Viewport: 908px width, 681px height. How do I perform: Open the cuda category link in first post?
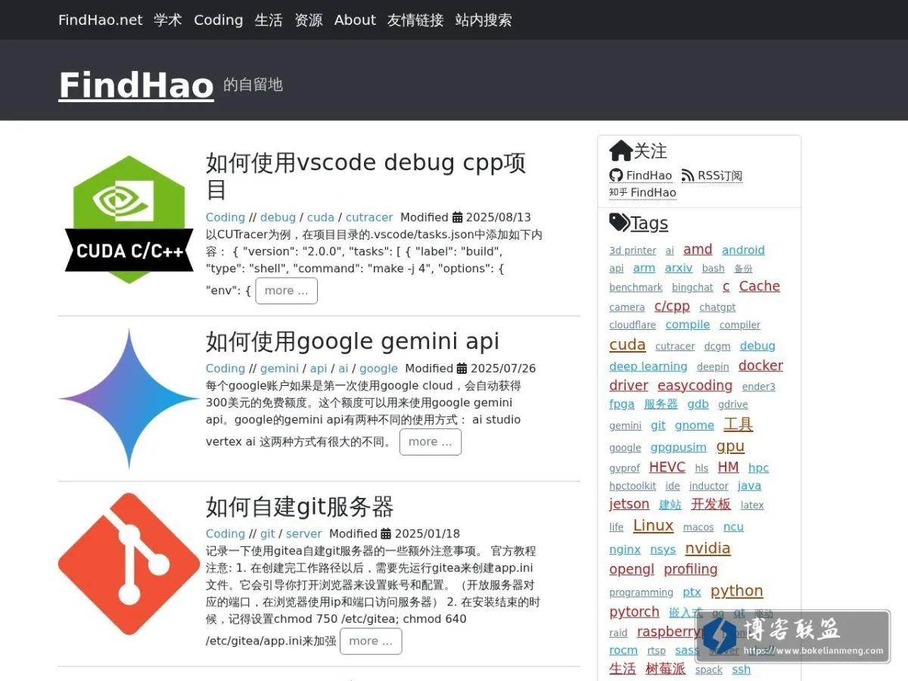(321, 217)
